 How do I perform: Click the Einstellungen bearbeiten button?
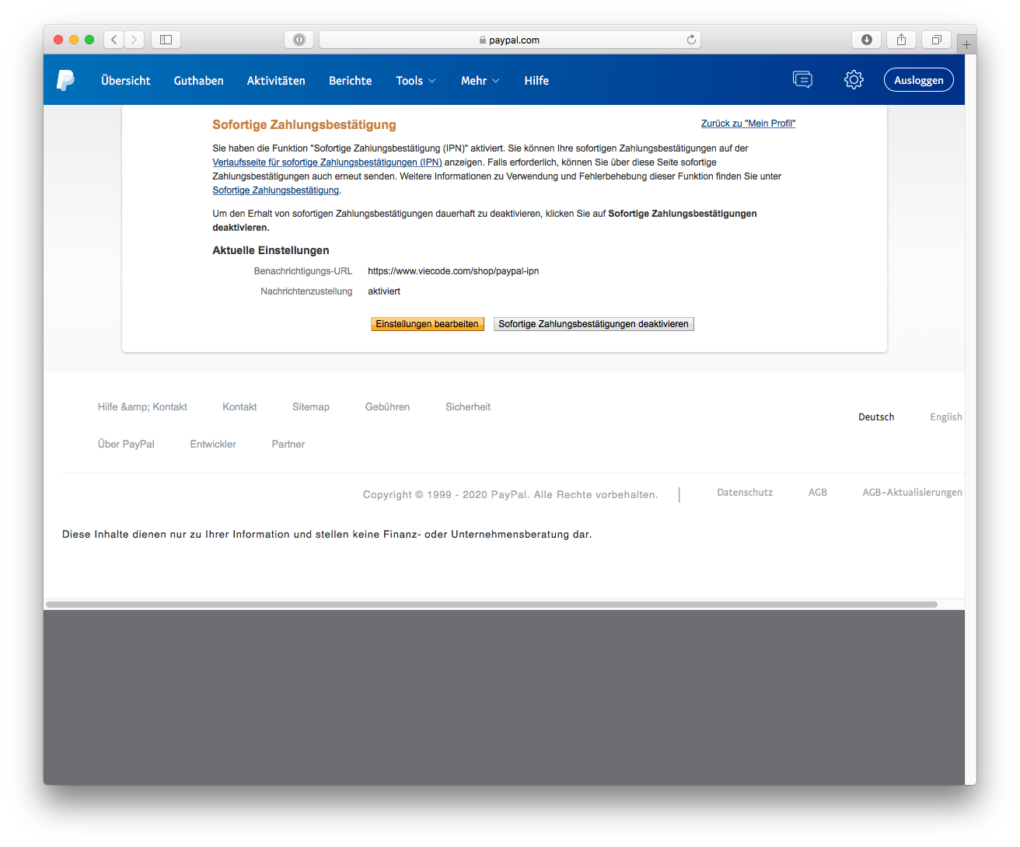pos(427,324)
